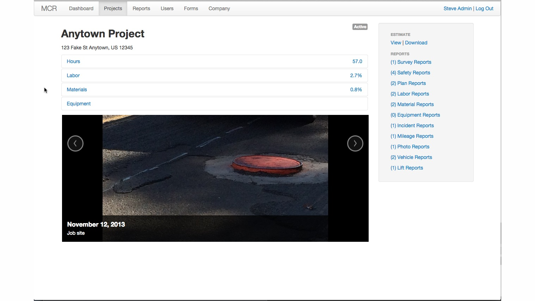535x301 pixels.
Task: Open the Users tab
Action: pos(167,8)
